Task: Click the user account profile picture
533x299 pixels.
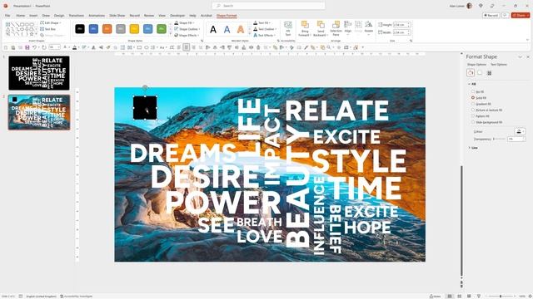Action: 470,6
